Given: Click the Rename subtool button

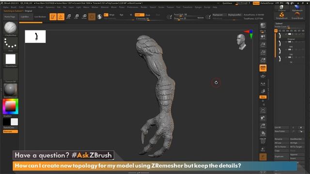Looking at the screenshot, I should click(x=281, y=139).
